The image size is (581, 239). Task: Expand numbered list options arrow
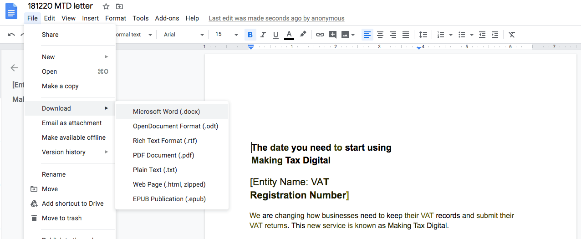click(x=451, y=35)
